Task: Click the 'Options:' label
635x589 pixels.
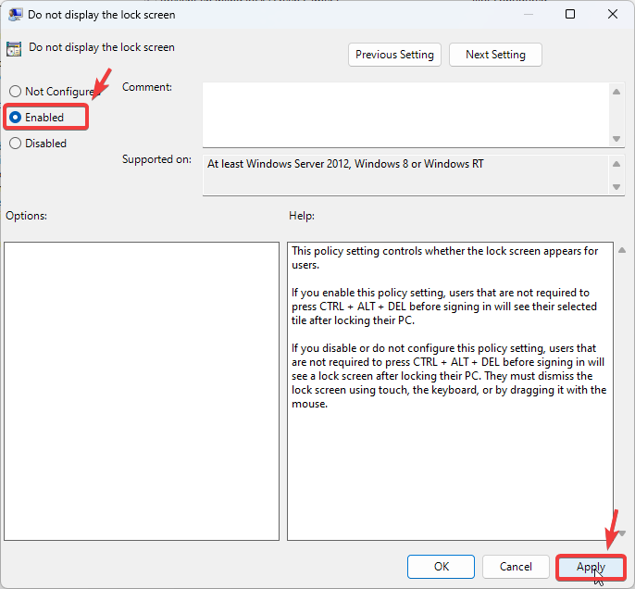Action: coord(26,216)
